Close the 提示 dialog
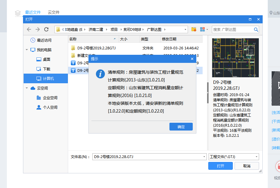Image resolution: width=280 pixels, height=188 pixels. (192, 59)
